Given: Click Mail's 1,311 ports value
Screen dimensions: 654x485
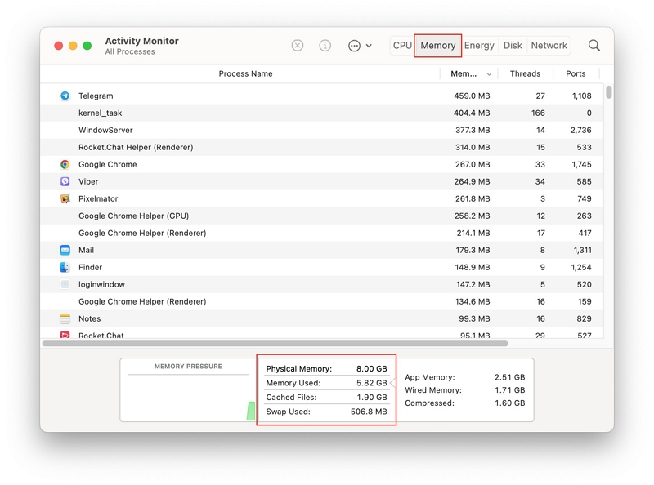Looking at the screenshot, I should click(x=582, y=250).
